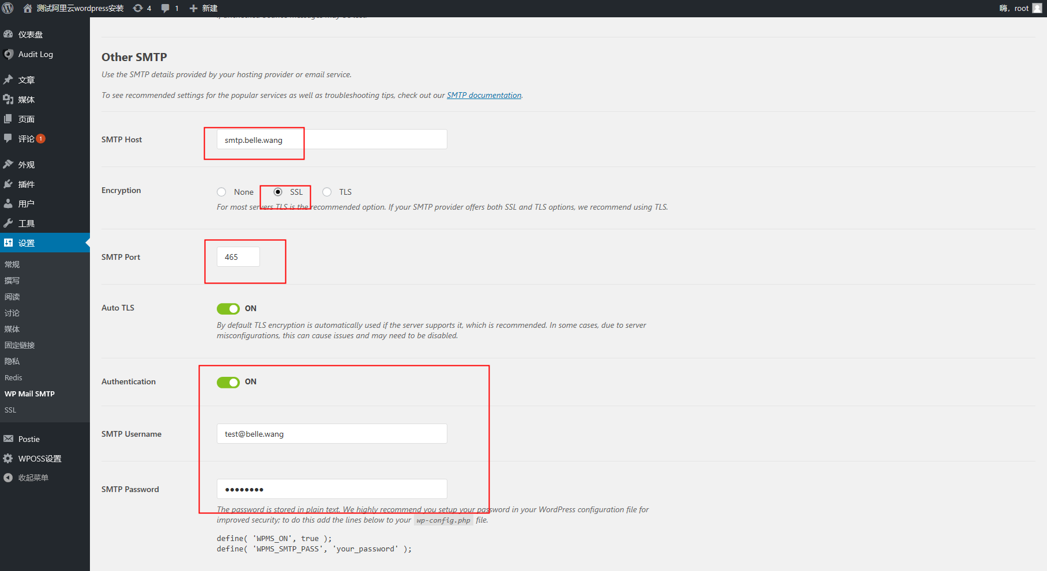This screenshot has height=571, width=1047.
Task: Click the comments bubble icon in admin bar
Action: 165,8
